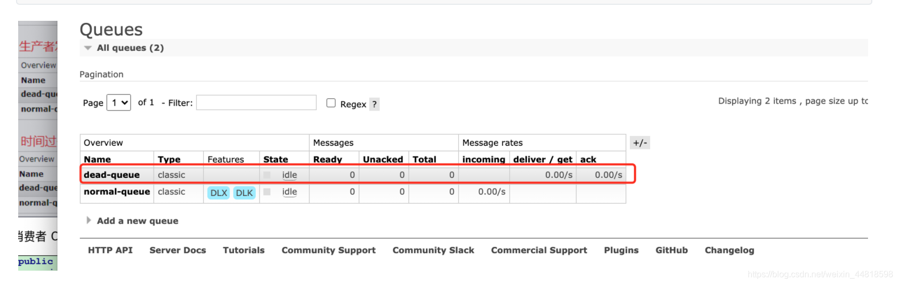Click the Queues page heading
The width and height of the screenshot is (898, 284).
[x=111, y=29]
